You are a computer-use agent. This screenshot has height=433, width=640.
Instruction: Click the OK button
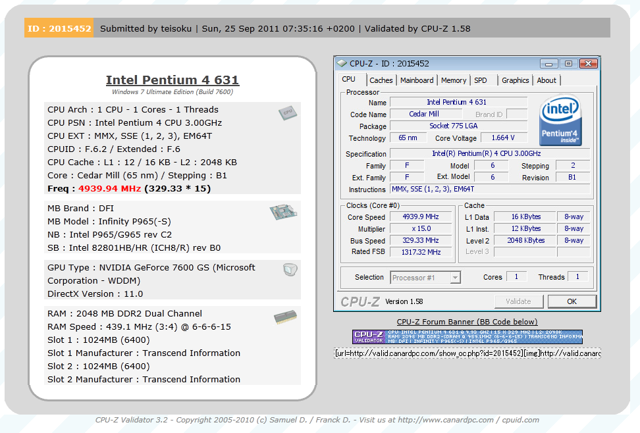[572, 301]
